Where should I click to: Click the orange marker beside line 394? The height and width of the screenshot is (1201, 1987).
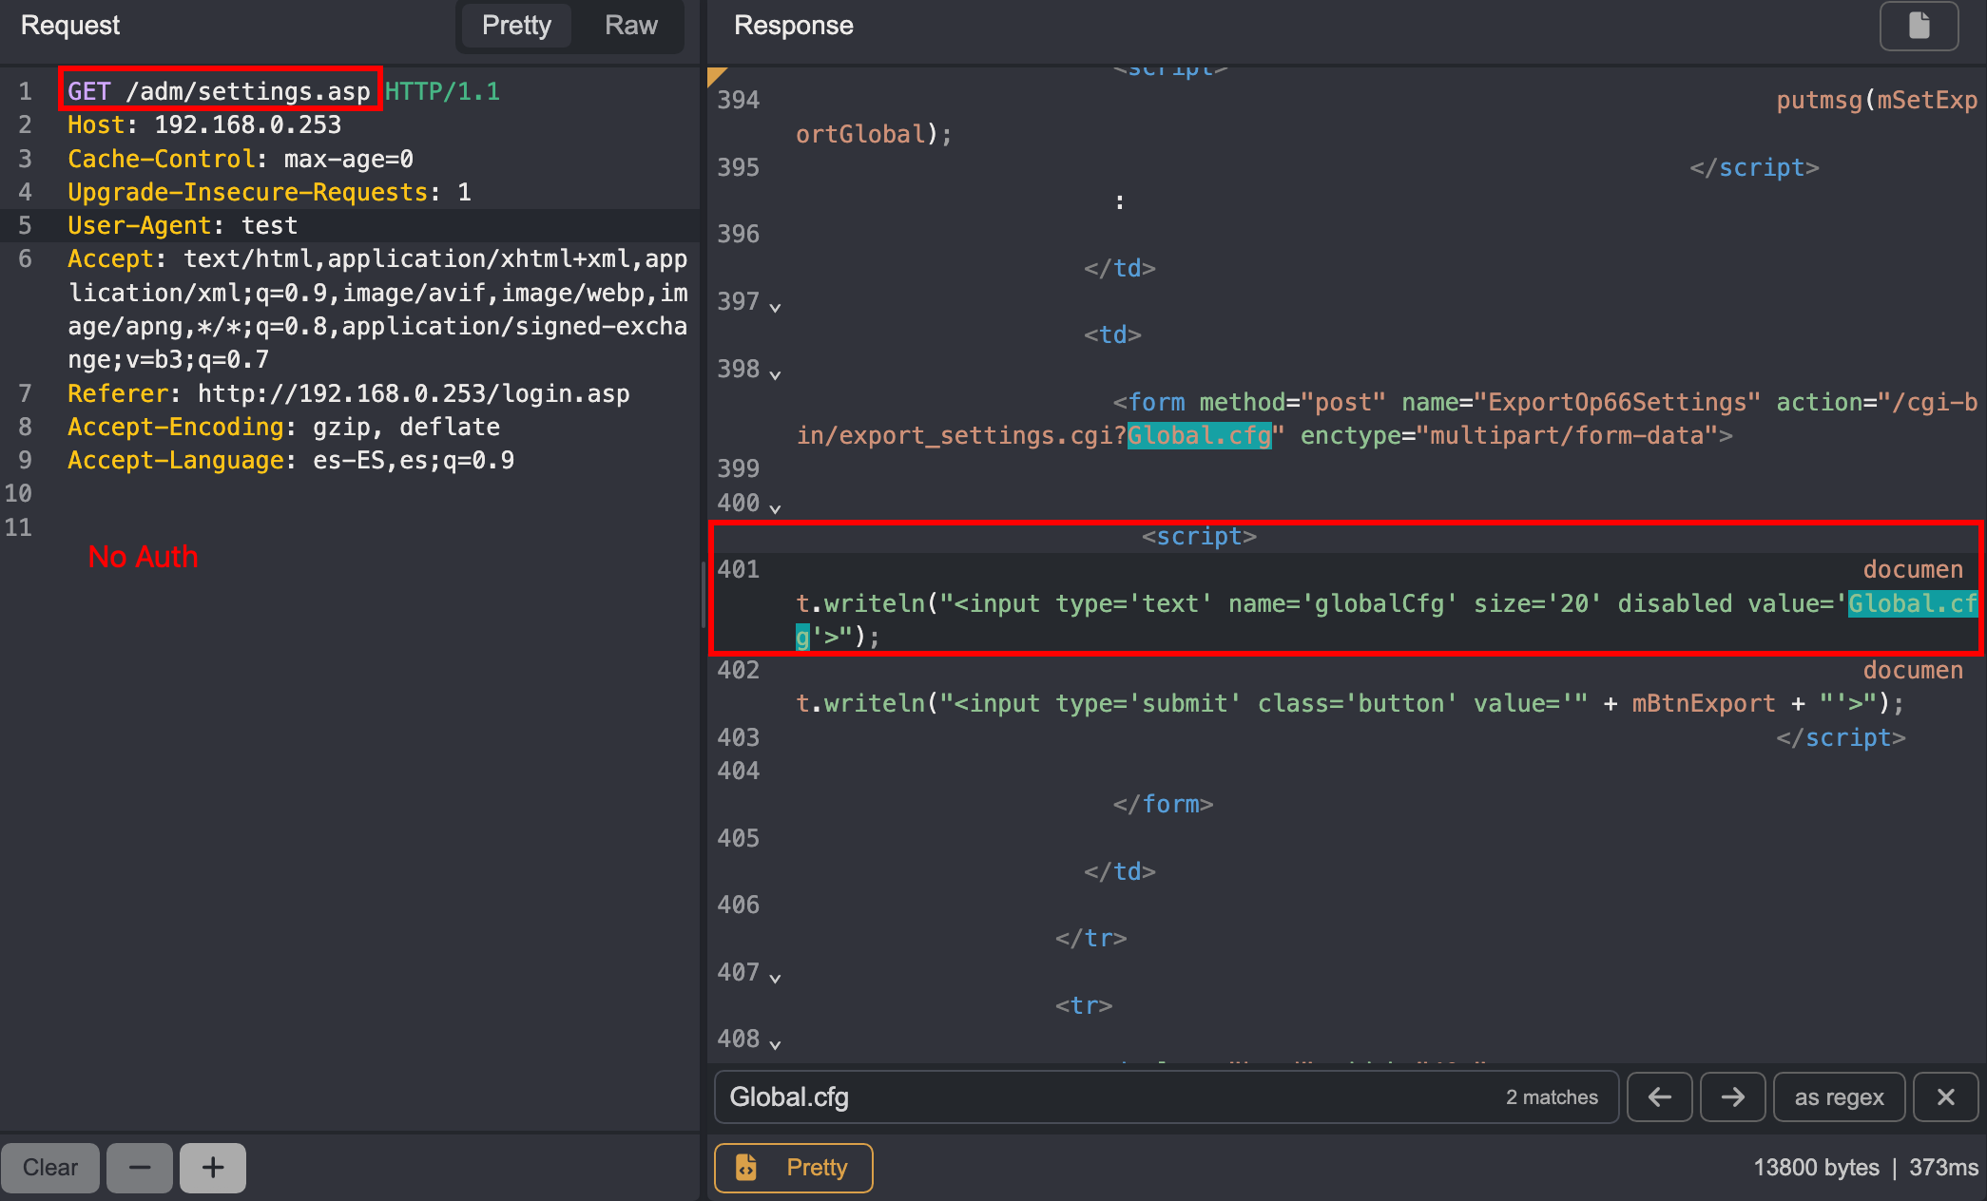(715, 73)
